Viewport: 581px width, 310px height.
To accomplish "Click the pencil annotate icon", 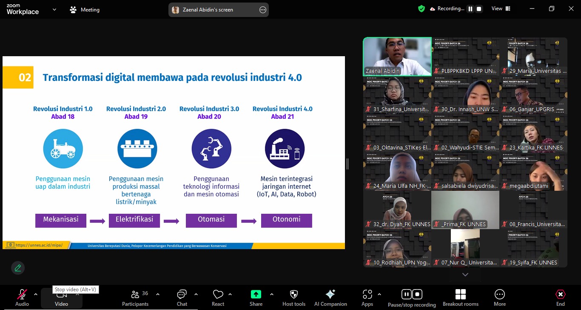I will tap(18, 268).
